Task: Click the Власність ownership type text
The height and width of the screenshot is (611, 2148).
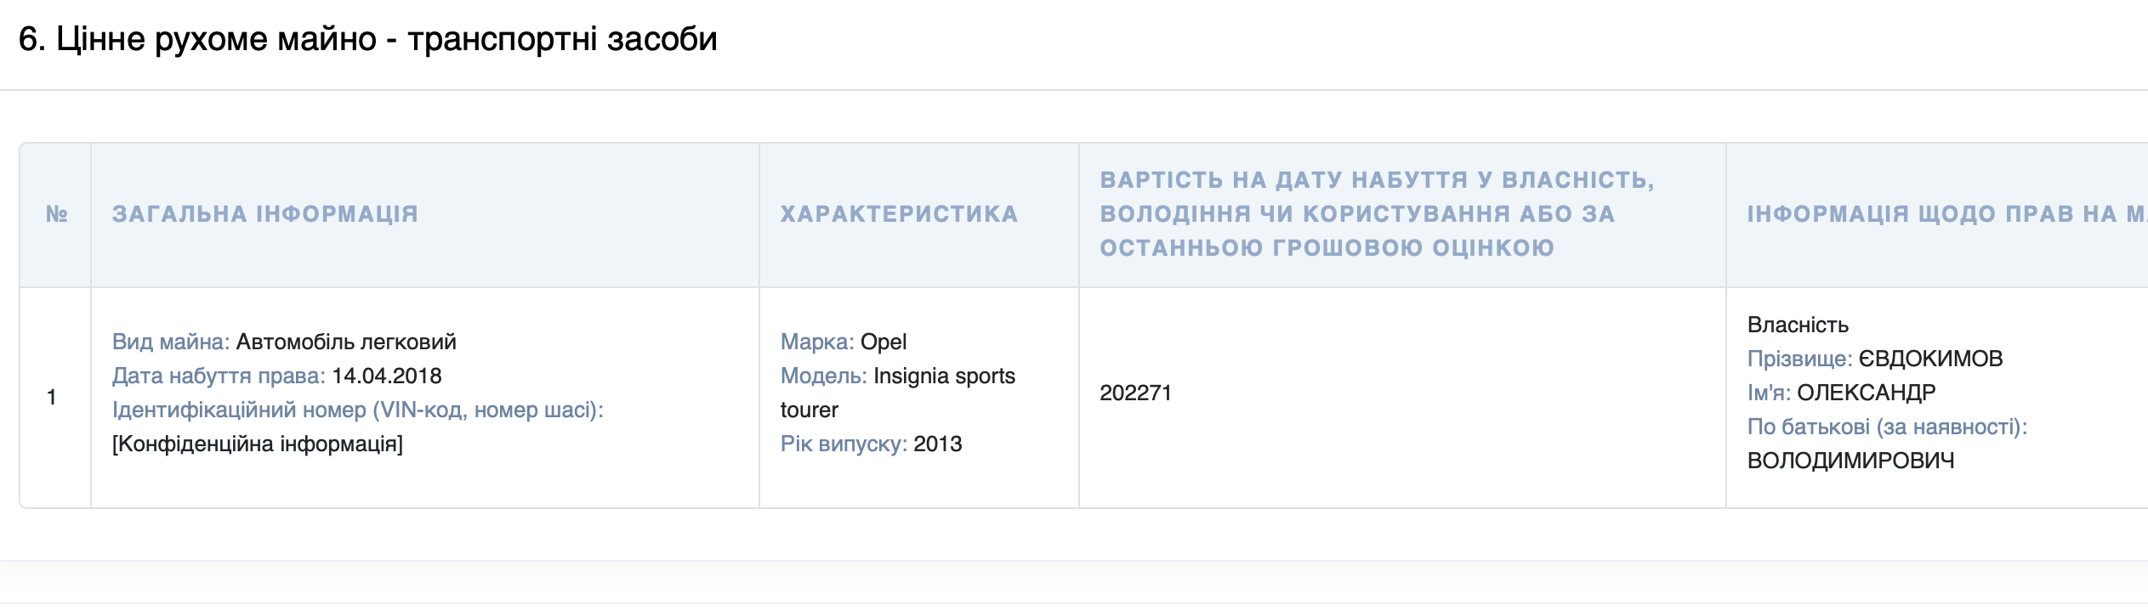Action: pyautogui.click(x=1798, y=325)
